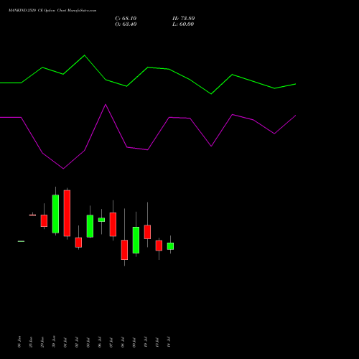Click the last green candlestick for 14 Jul
Viewport: 359px width, 359px height.
coord(170,246)
